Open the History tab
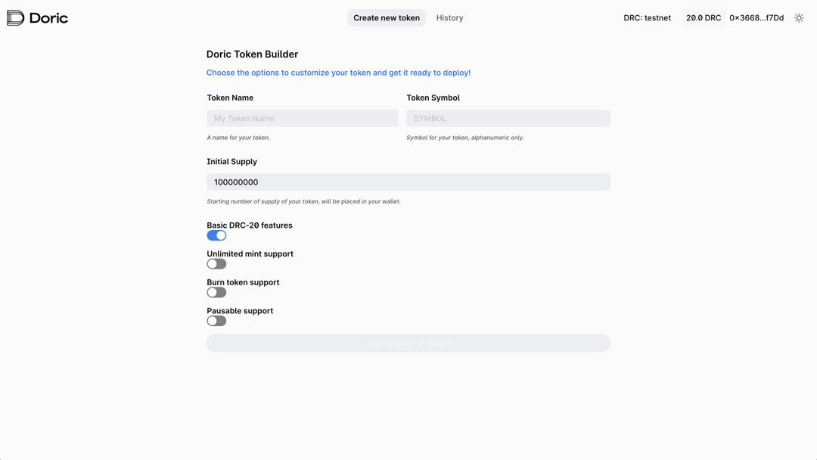This screenshot has width=817, height=460. click(449, 18)
